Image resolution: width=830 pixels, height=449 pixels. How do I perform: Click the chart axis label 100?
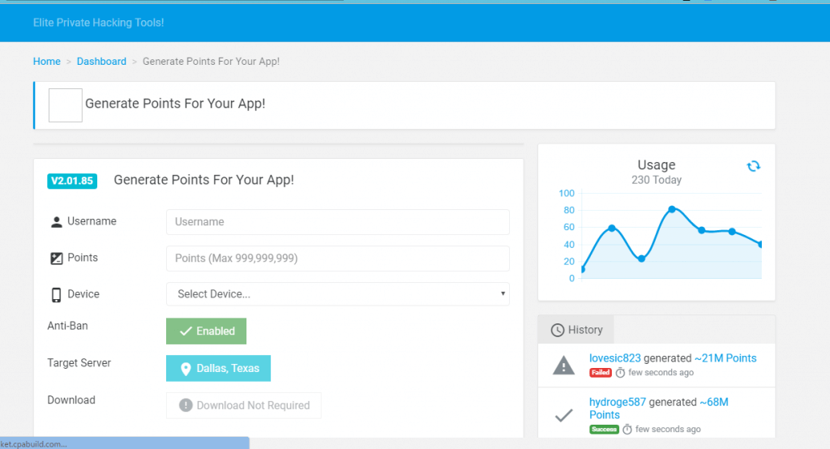[567, 194]
